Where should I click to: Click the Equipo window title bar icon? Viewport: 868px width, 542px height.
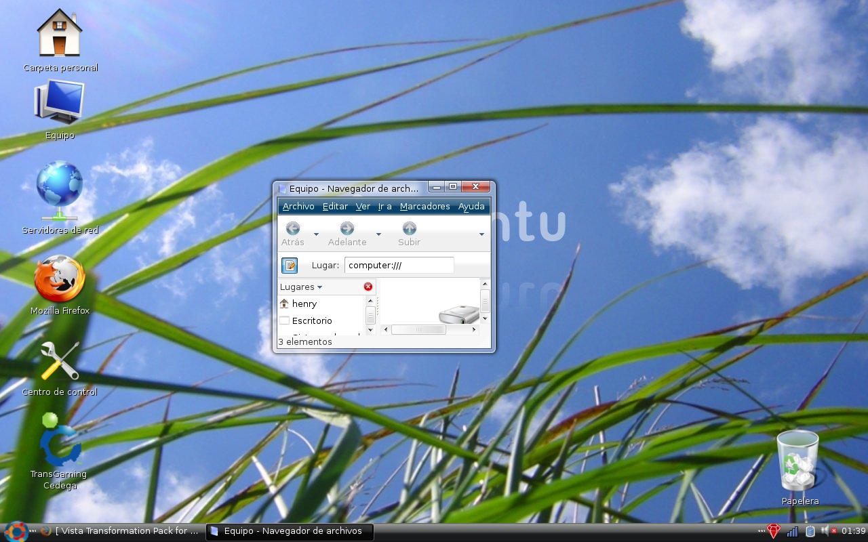pos(283,188)
